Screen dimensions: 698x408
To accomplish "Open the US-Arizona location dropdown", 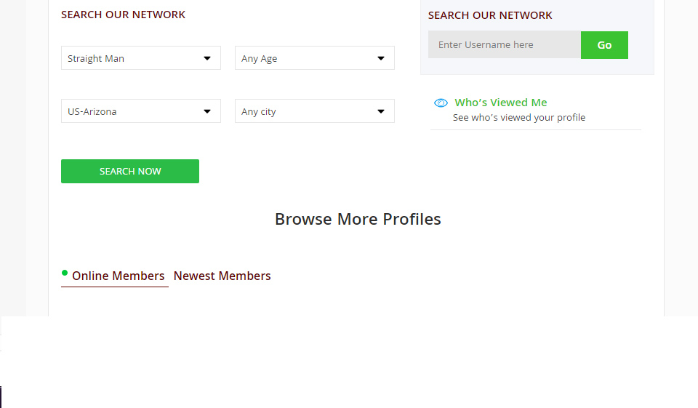I will pyautogui.click(x=131, y=111).
